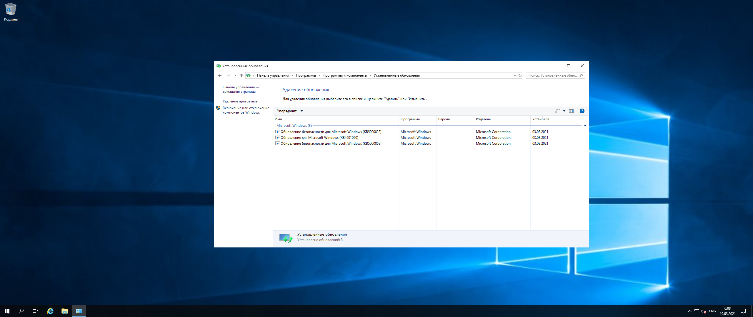Toggle the preview pane

[x=572, y=111]
